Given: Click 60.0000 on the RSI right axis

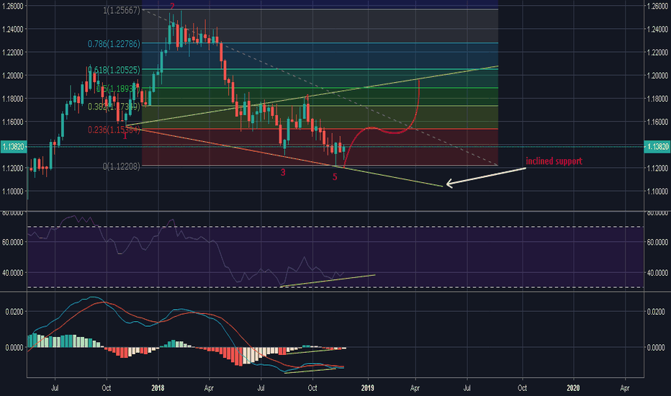Looking at the screenshot, I should point(657,243).
